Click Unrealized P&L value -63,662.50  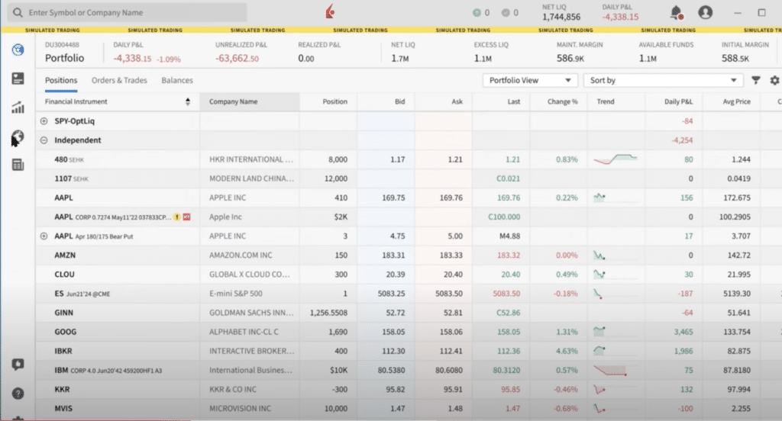click(237, 58)
